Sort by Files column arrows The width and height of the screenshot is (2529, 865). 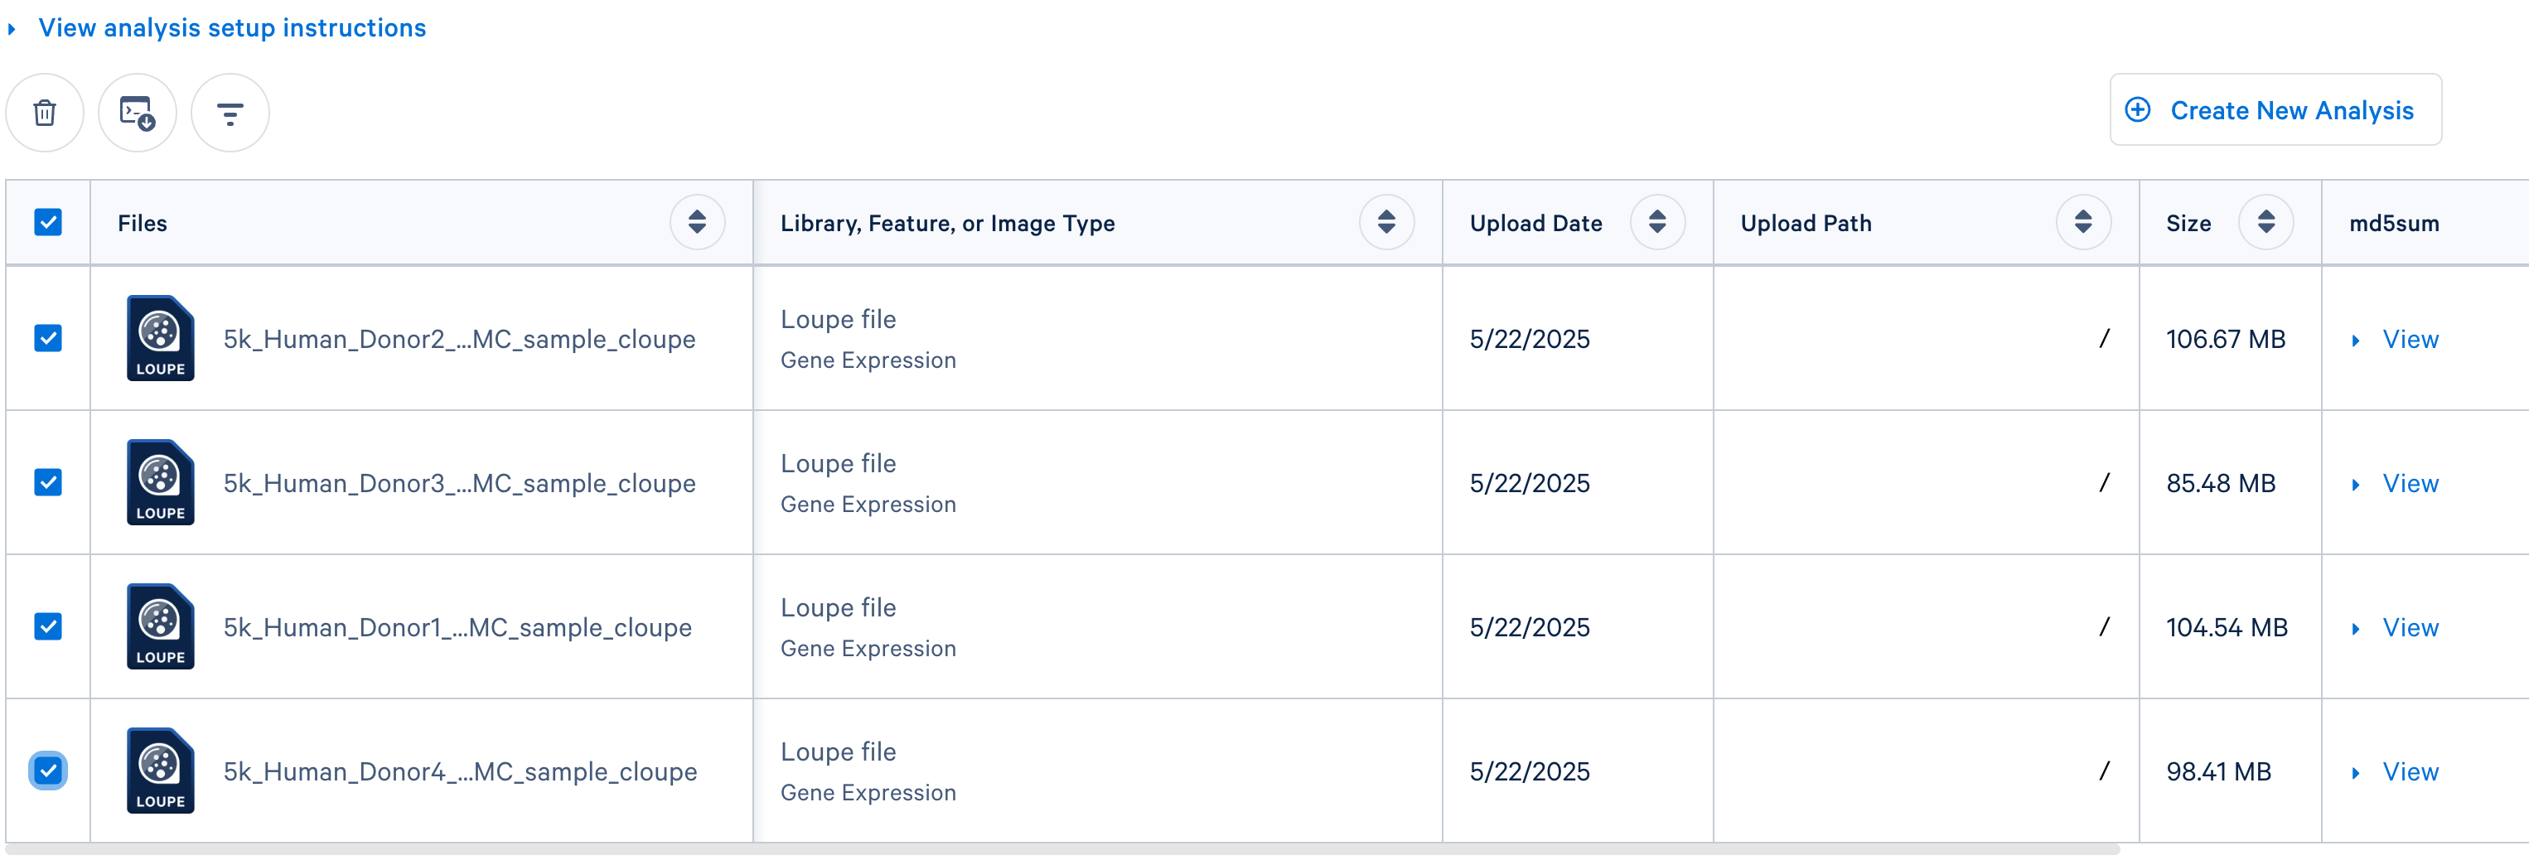[x=697, y=223]
